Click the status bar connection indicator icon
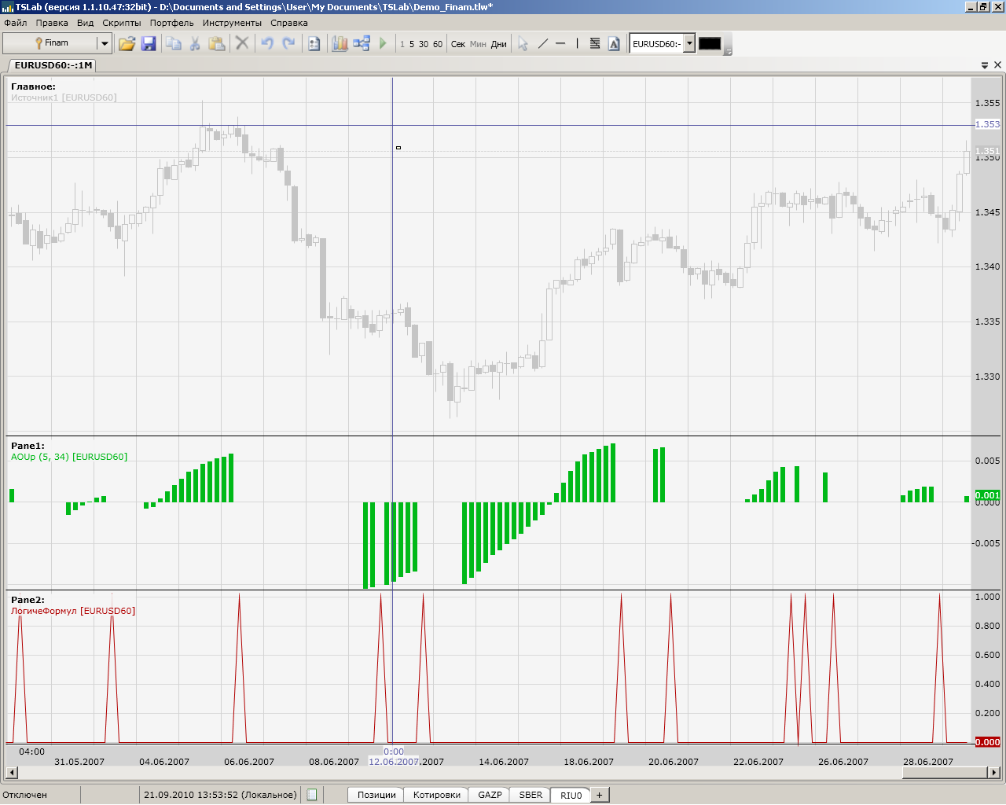 tap(312, 795)
